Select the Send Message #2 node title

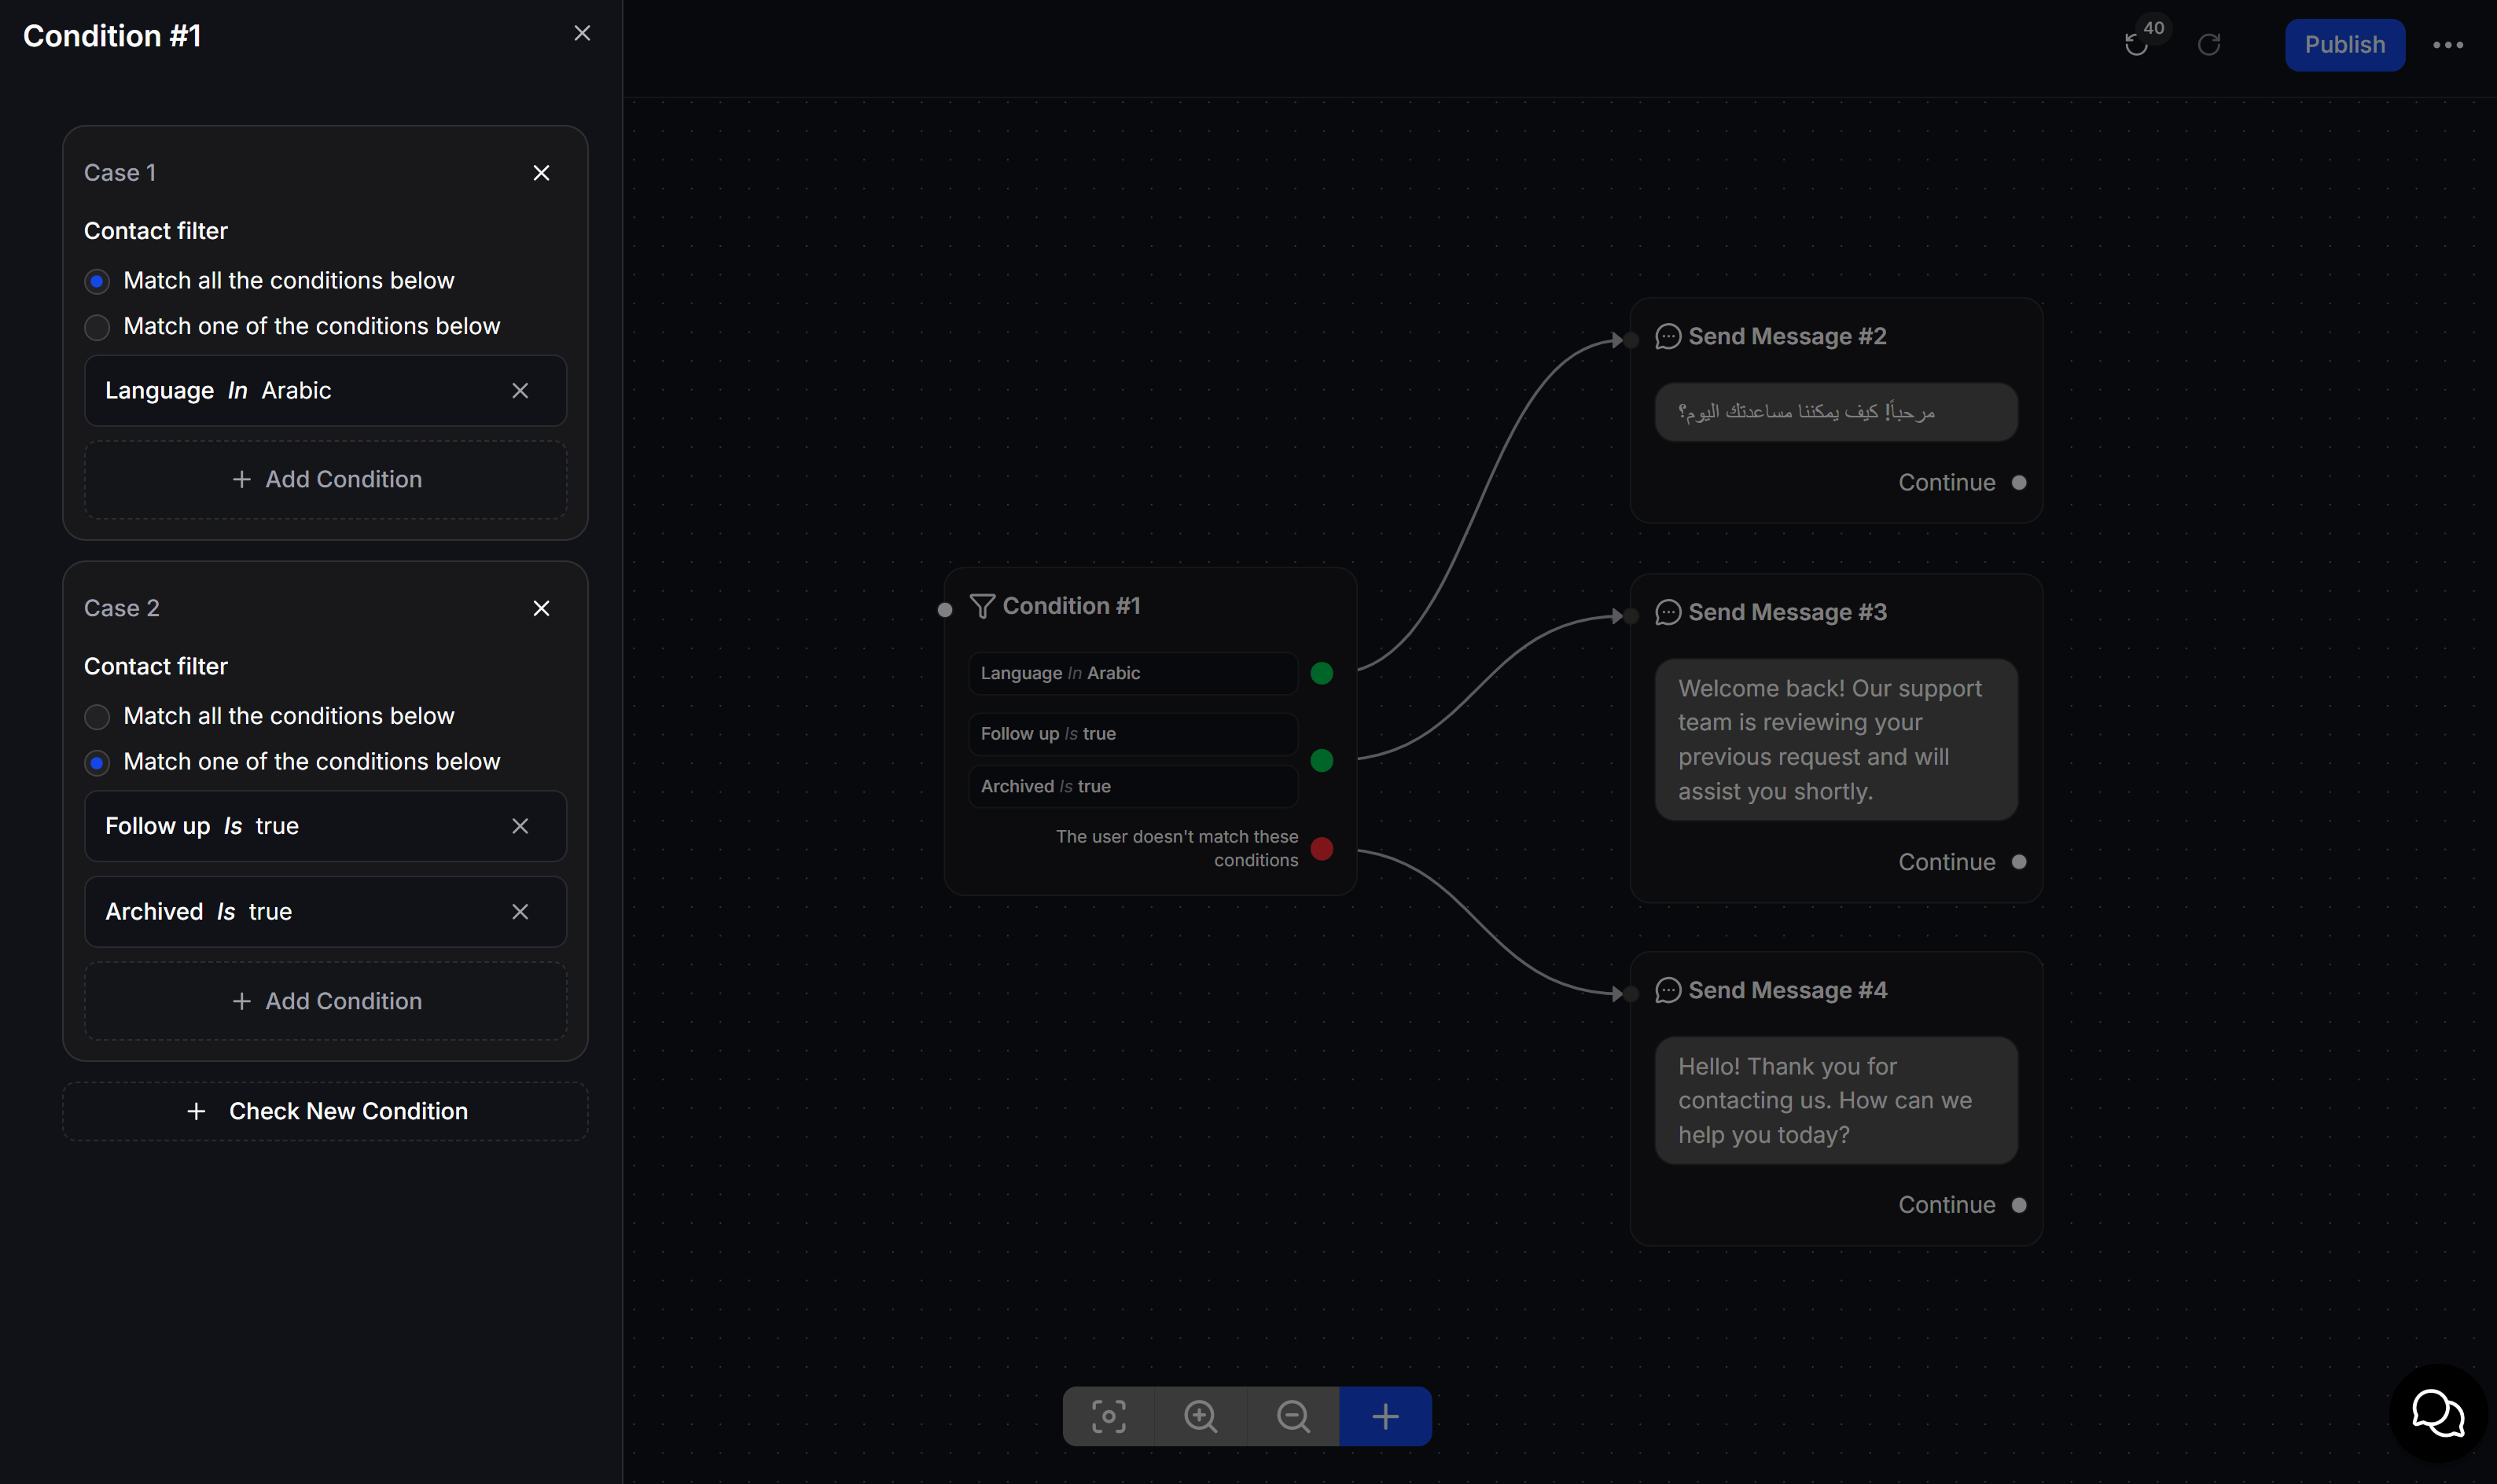click(x=1787, y=337)
